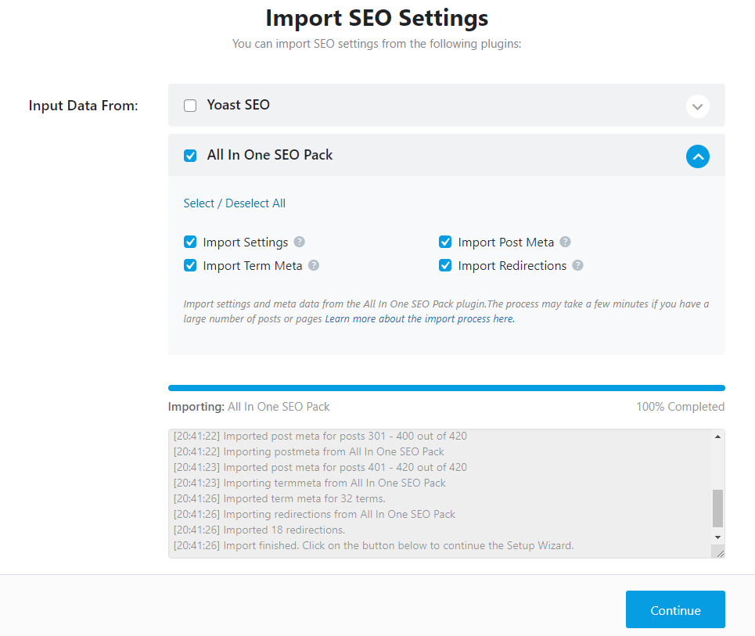Open help tooltip for Import Redirections
Image resolution: width=755 pixels, height=636 pixels.
(578, 265)
